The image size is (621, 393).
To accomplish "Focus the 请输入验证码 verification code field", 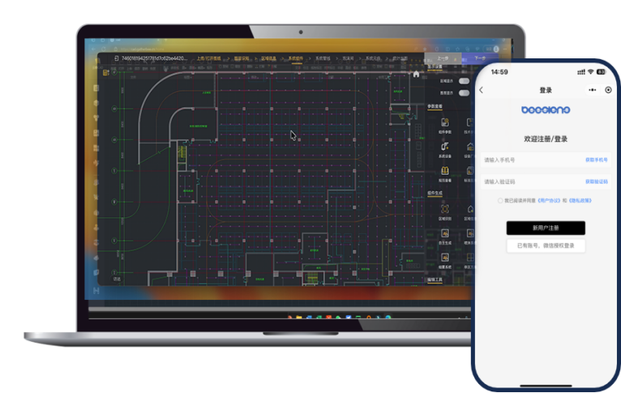I will coord(546,182).
